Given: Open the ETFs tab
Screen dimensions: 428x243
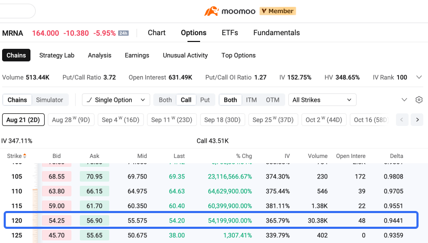Looking at the screenshot, I should [x=230, y=33].
